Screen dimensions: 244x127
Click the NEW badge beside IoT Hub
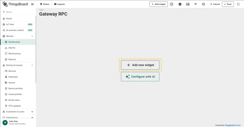30,24
